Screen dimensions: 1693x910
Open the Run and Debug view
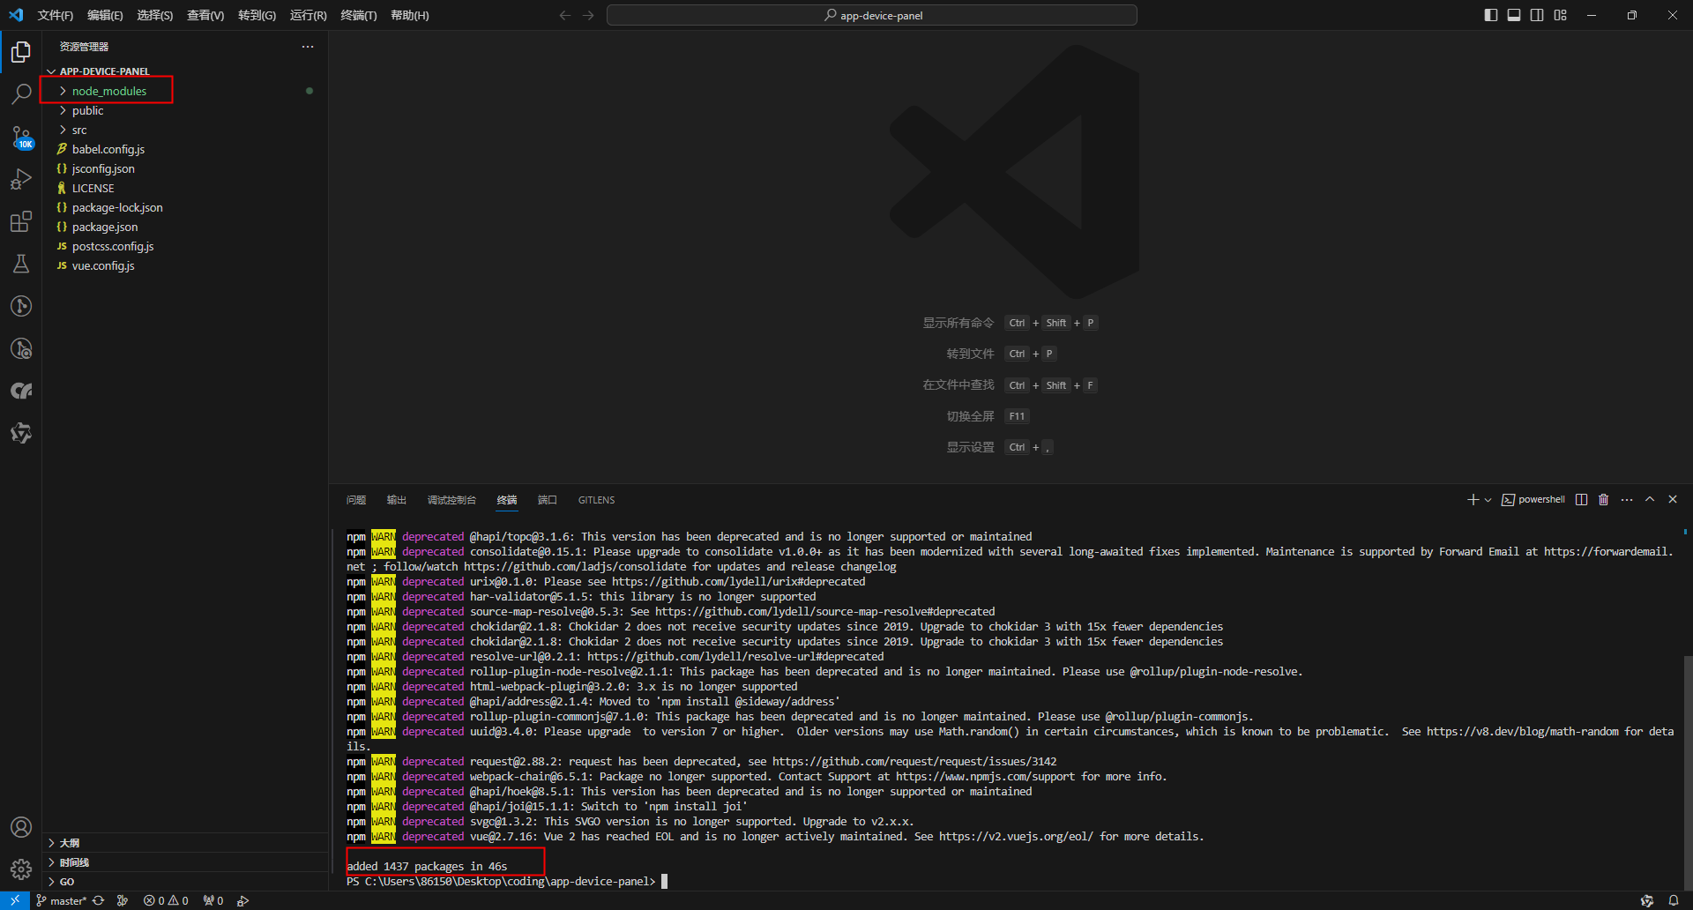tap(21, 179)
